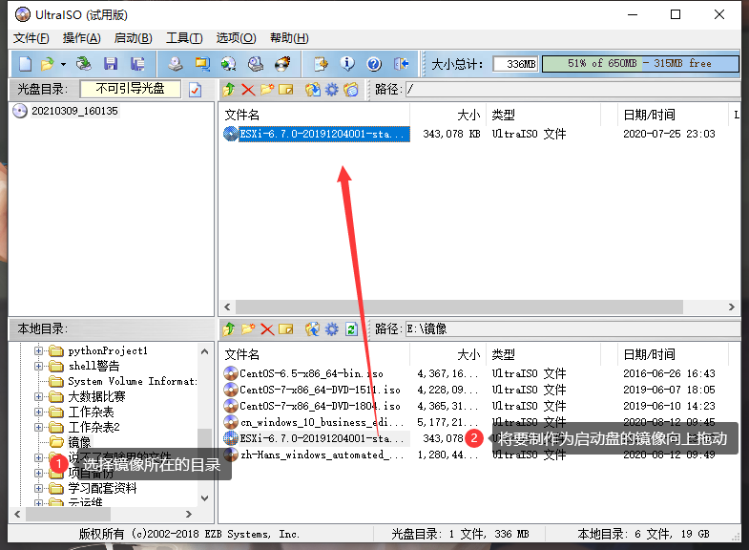Screen dimensions: 749x550
Task: Open the 帮助(H) menu
Action: tap(289, 38)
